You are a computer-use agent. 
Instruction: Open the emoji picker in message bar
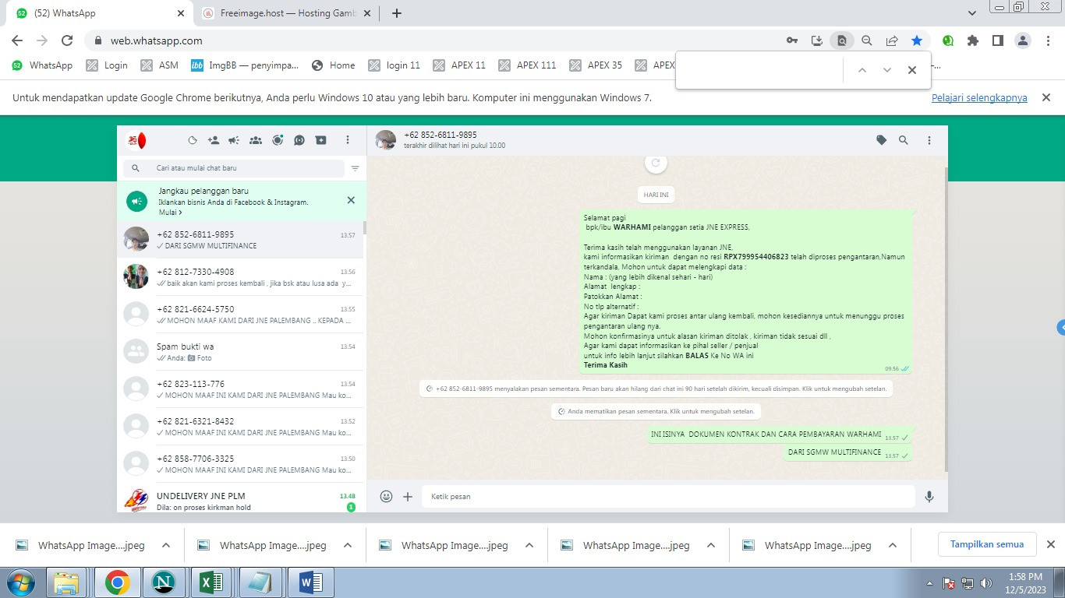coord(386,496)
